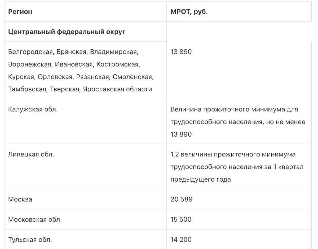Image resolution: width=318 pixels, height=249 pixels.
Task: Click the "Москва" row label
Action: (20, 199)
